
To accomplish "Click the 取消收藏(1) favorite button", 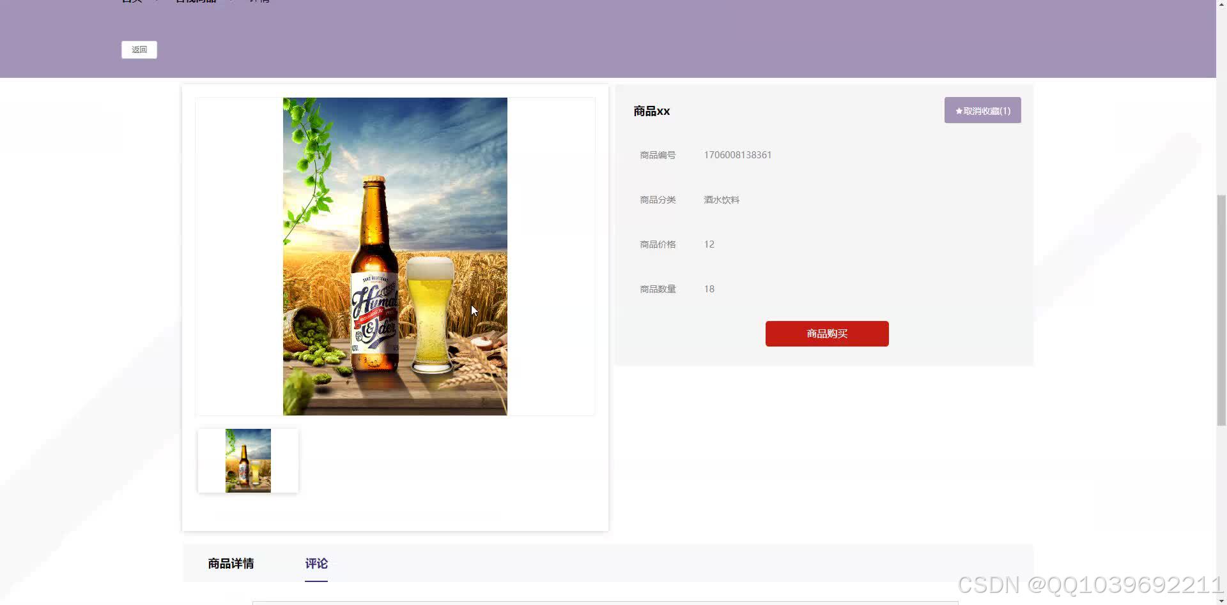I will pyautogui.click(x=982, y=110).
